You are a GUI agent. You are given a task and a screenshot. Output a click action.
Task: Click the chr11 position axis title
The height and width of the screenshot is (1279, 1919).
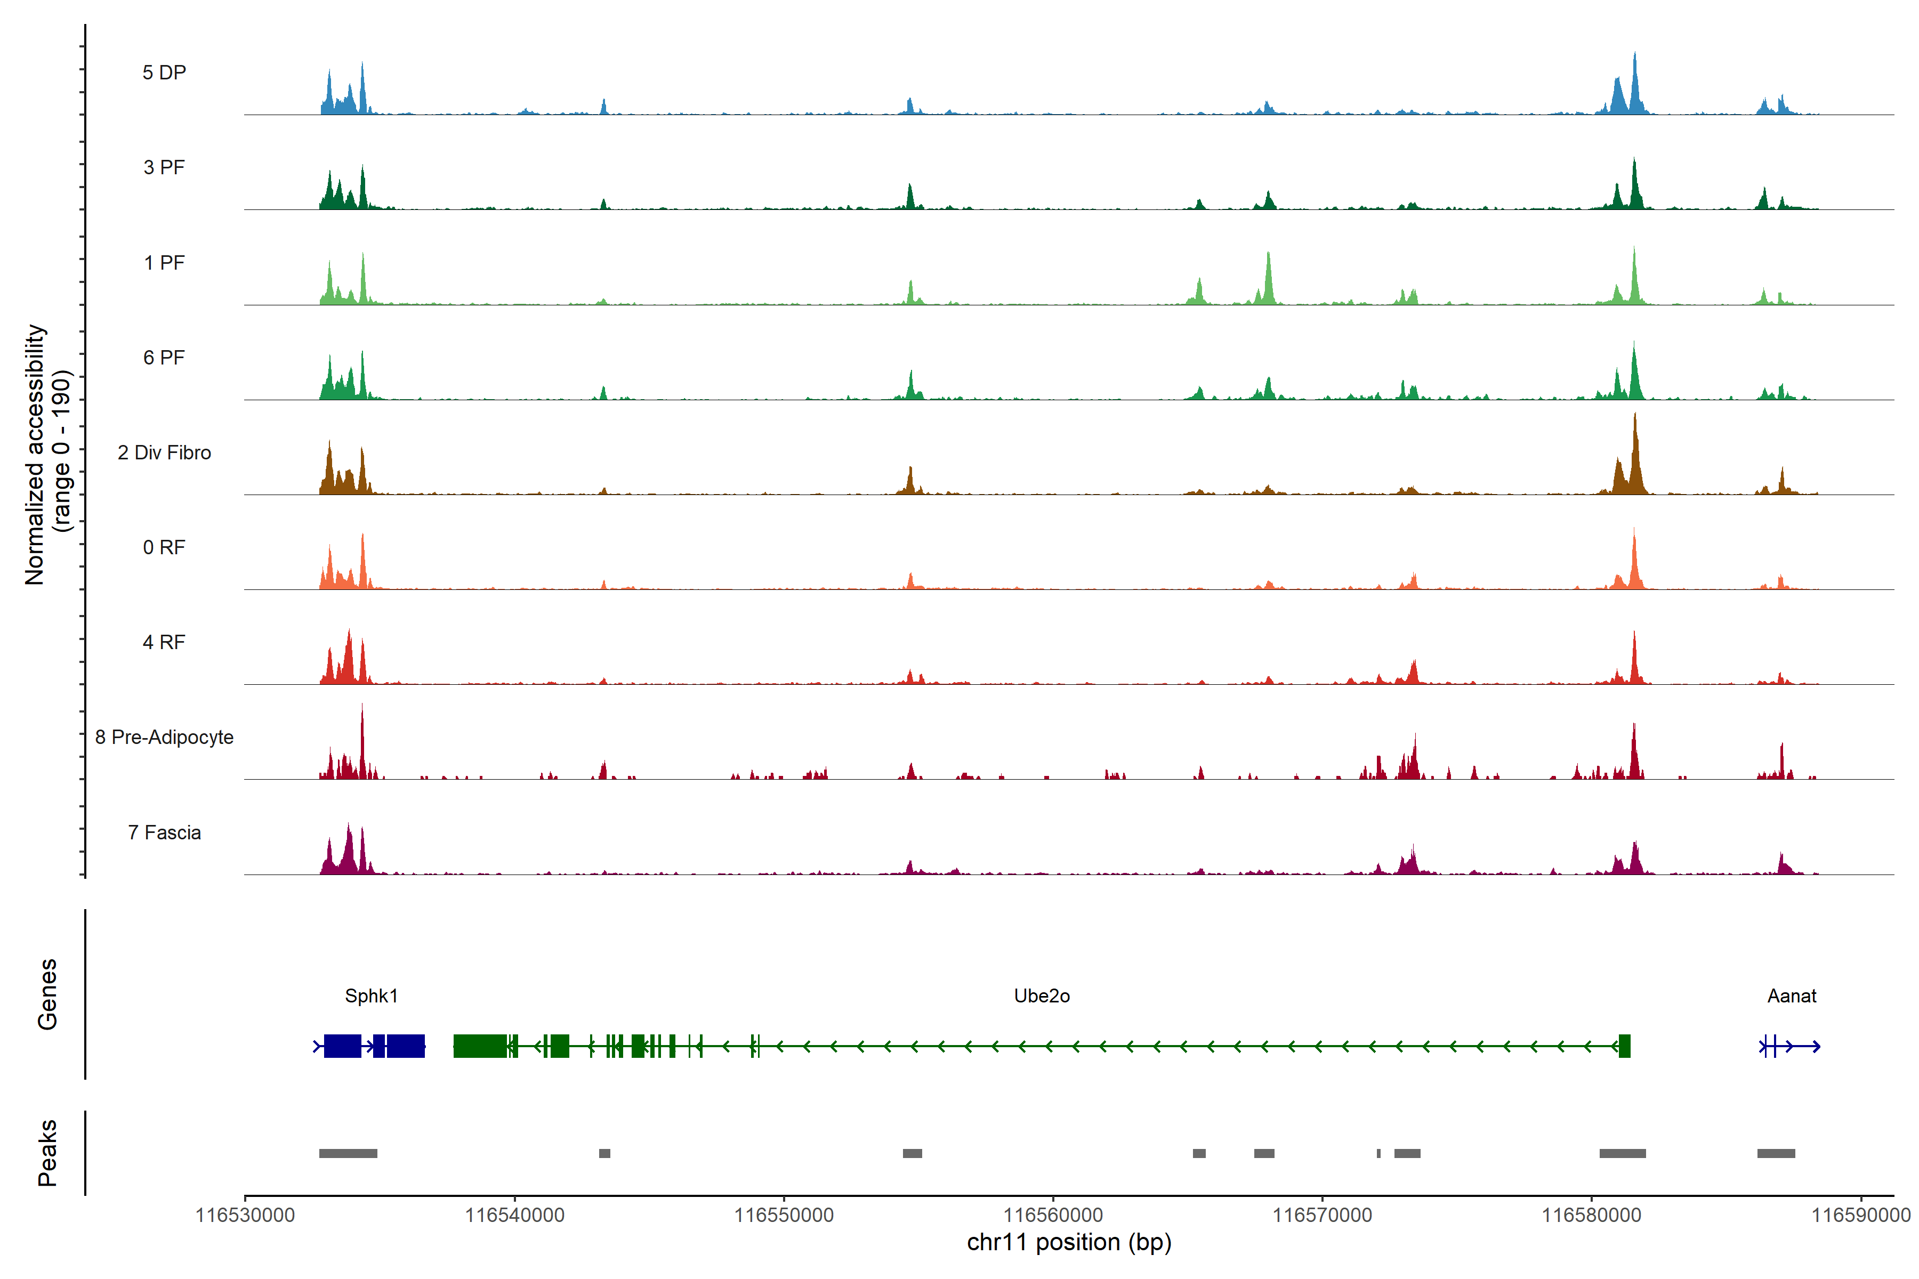coord(1069,1242)
